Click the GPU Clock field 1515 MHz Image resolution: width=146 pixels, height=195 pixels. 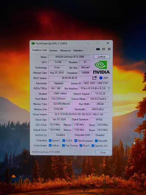pyautogui.click(x=55, y=125)
